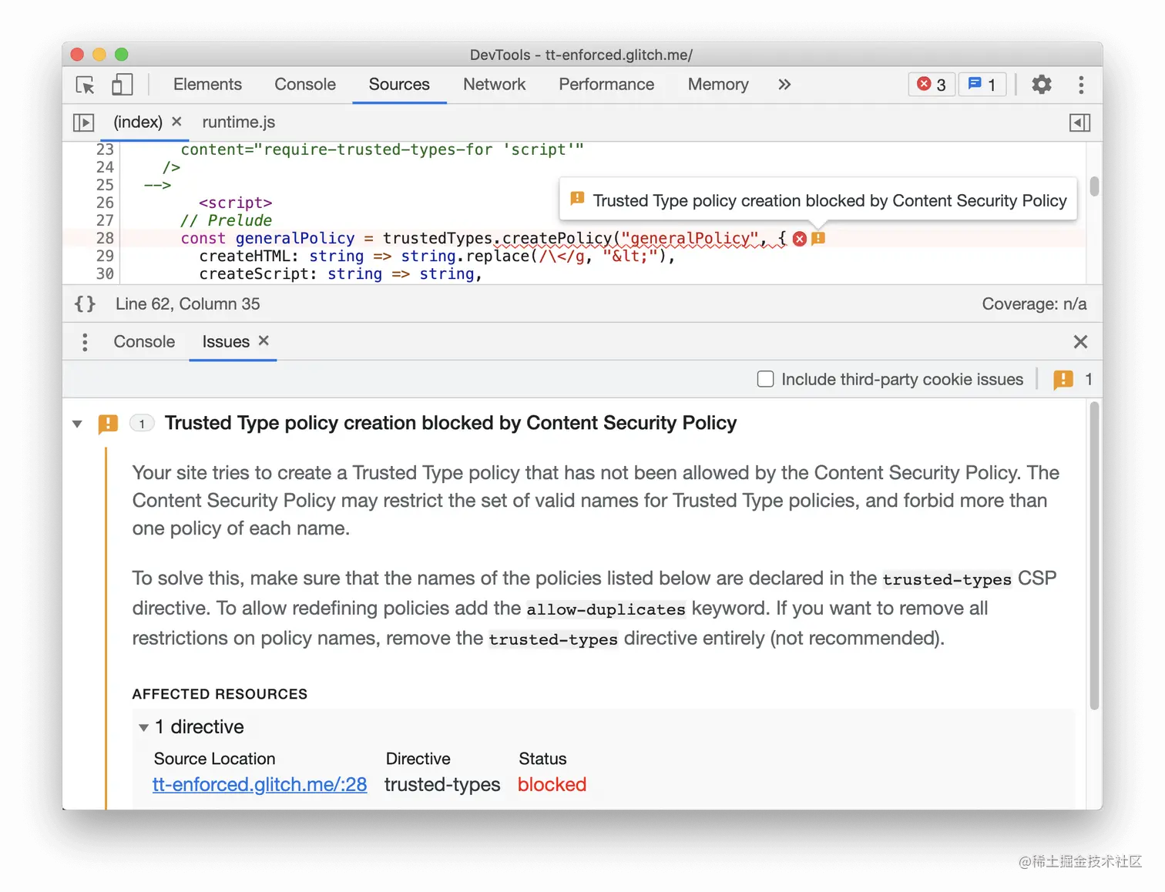
Task: Click the Trusted Type policy creation issue title
Action: pyautogui.click(x=451, y=423)
